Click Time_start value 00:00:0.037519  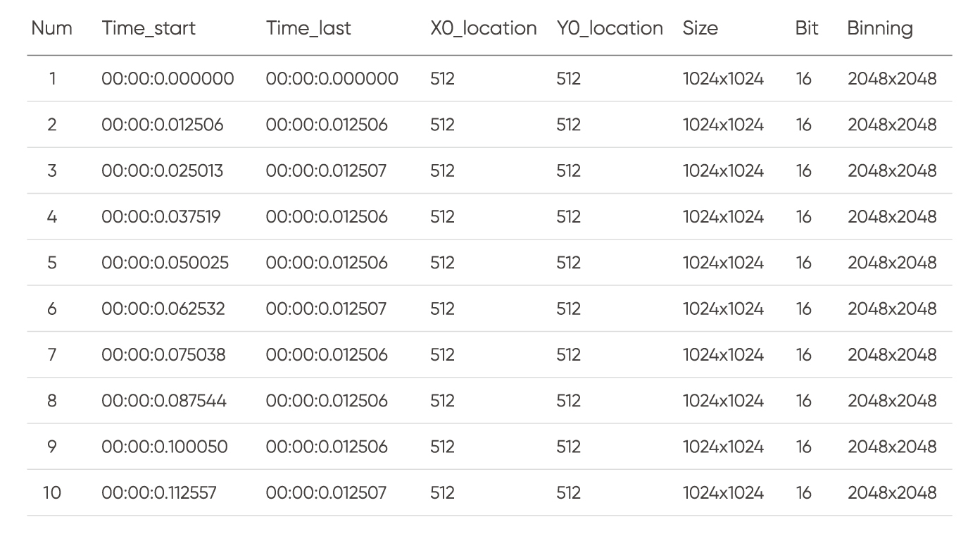161,216
